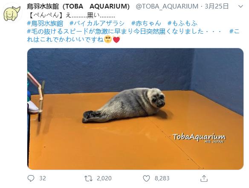Click the retweet arrows icon
This screenshot has width=249, height=188.
[88, 179]
